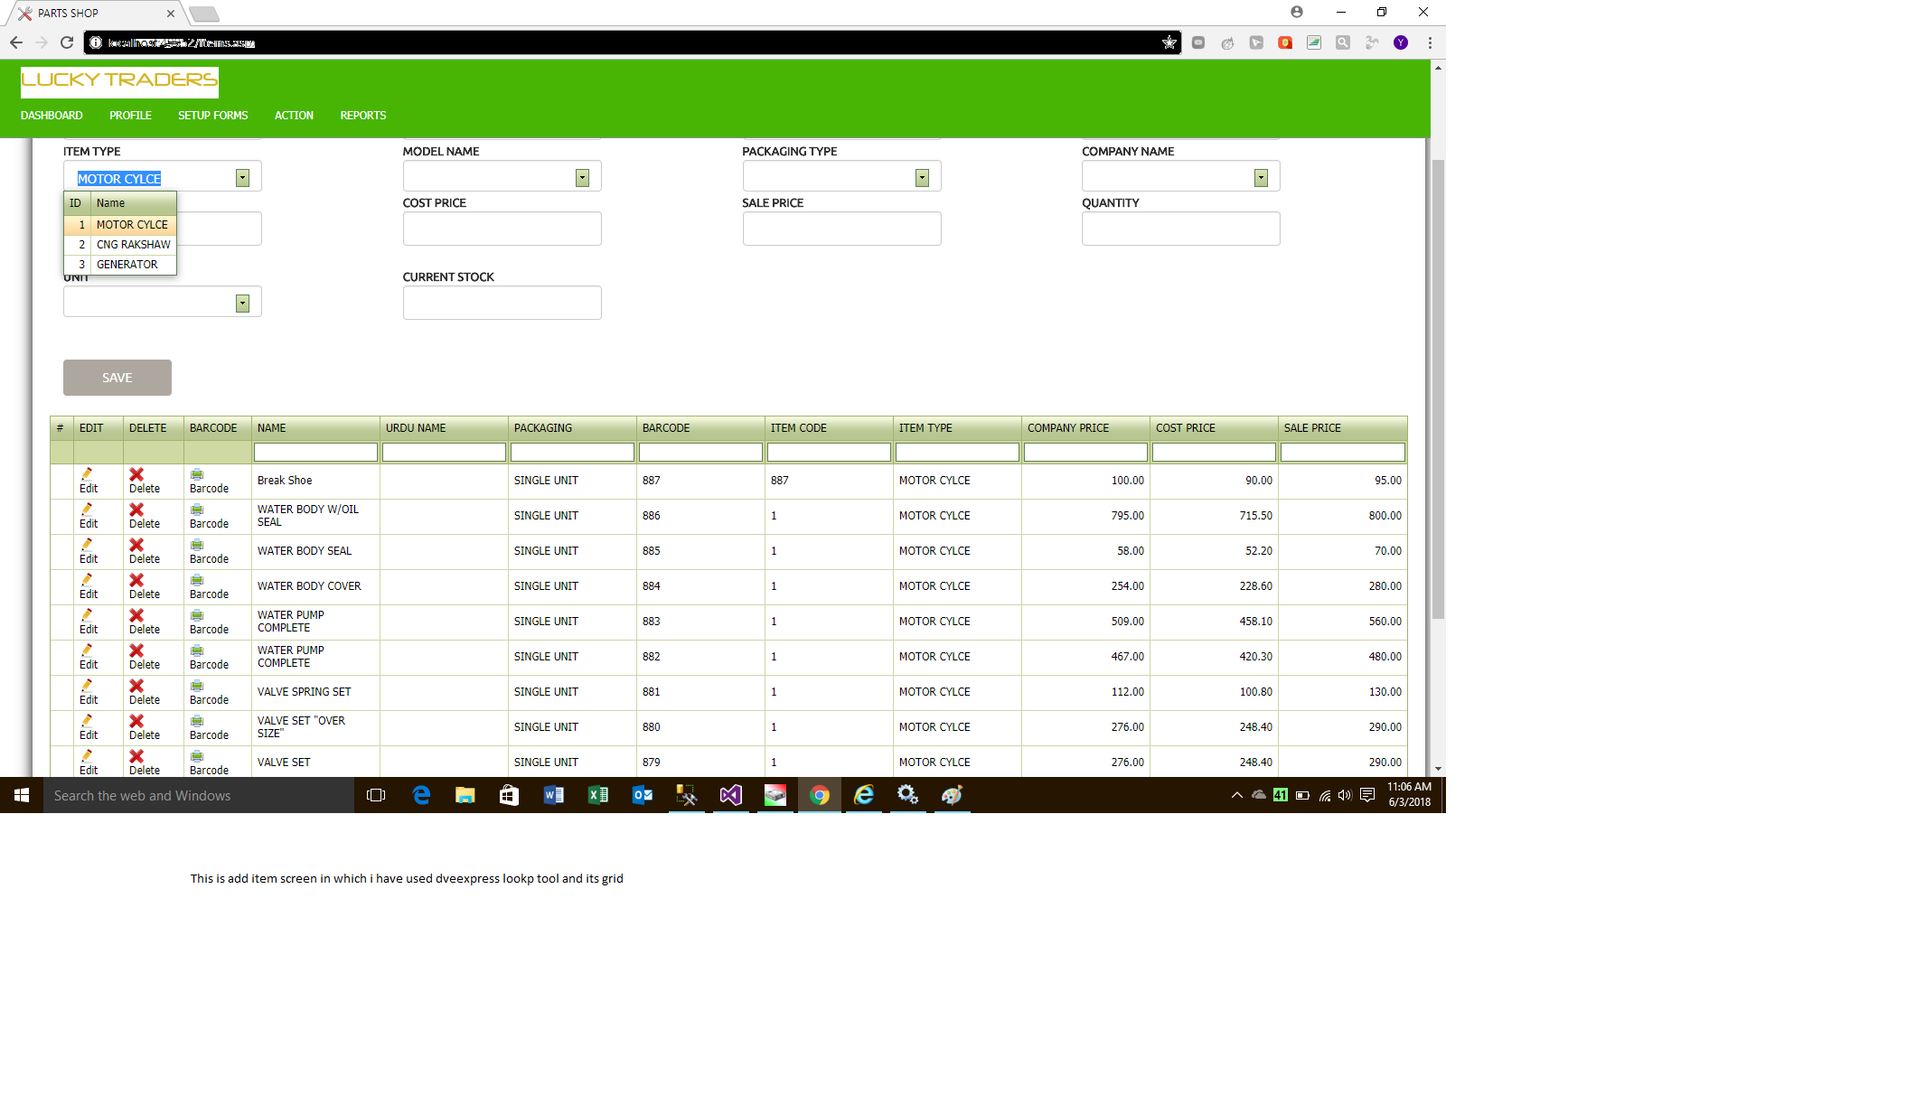Click the QUANTITY input field
The image size is (1925, 1104).
pyautogui.click(x=1180, y=229)
